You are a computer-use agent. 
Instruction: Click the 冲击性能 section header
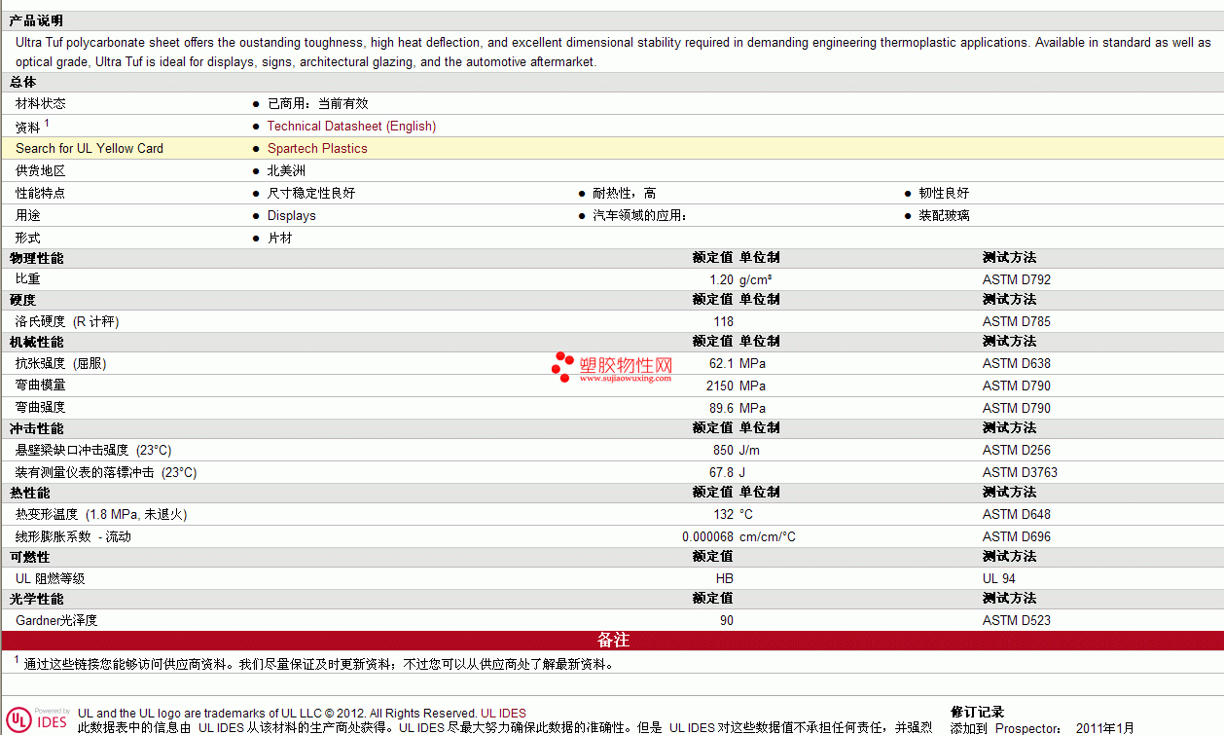[37, 428]
